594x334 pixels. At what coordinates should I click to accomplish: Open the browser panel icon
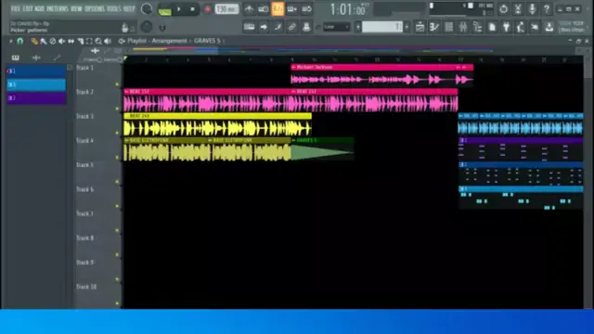477,27
